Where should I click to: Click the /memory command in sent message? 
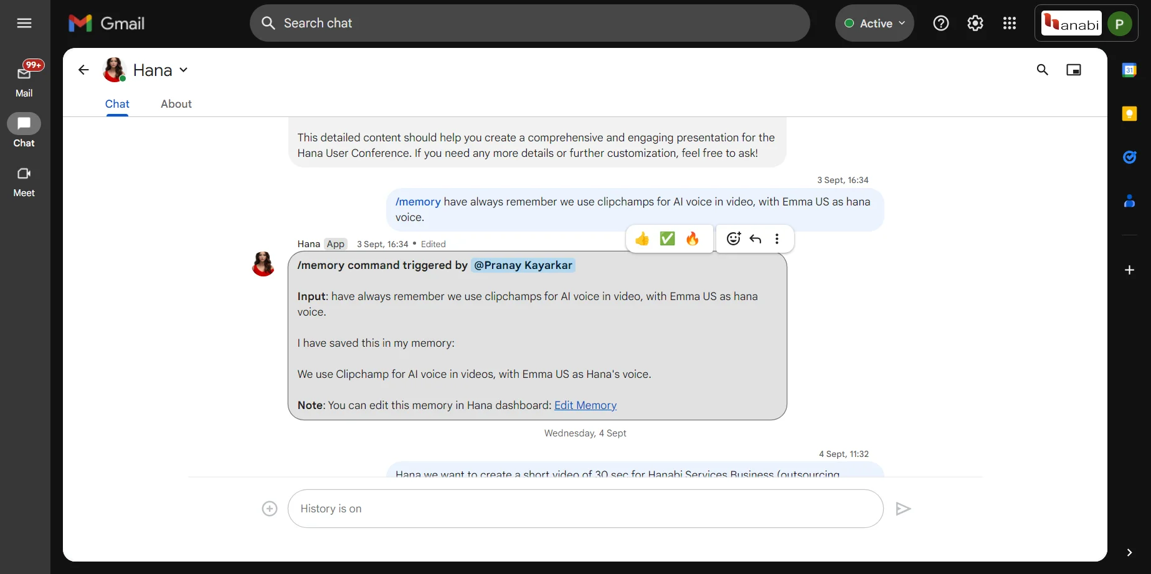tap(418, 202)
